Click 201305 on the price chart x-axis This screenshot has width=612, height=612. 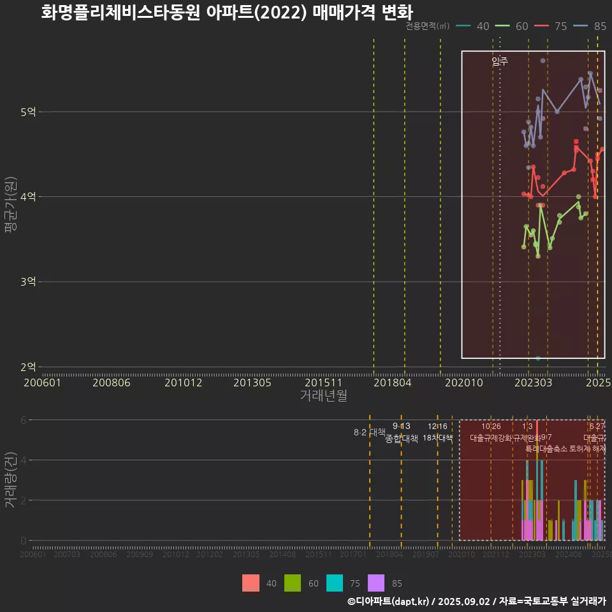click(252, 382)
